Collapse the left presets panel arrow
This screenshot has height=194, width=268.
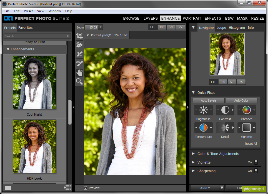[x=74, y=107]
